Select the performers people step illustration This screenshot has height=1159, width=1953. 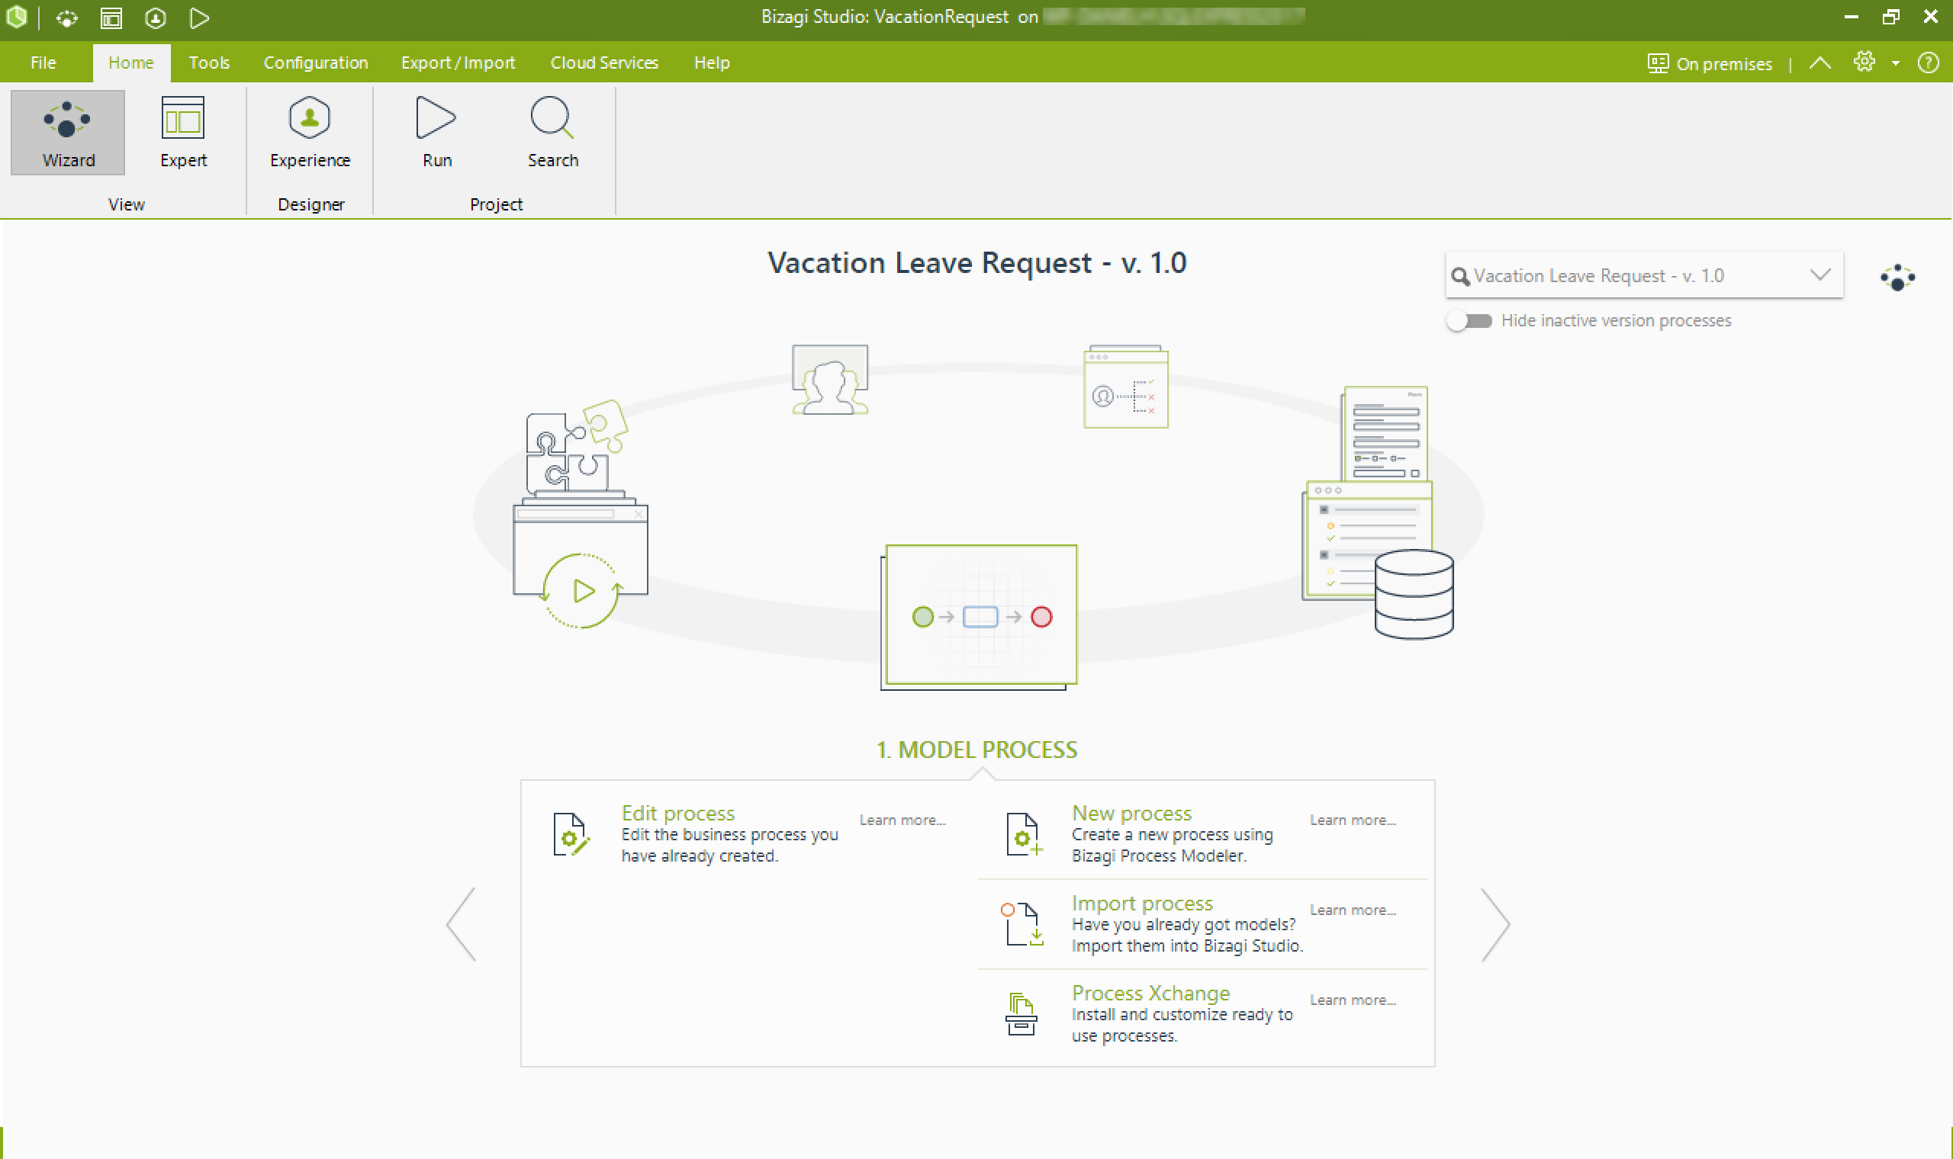pyautogui.click(x=829, y=380)
